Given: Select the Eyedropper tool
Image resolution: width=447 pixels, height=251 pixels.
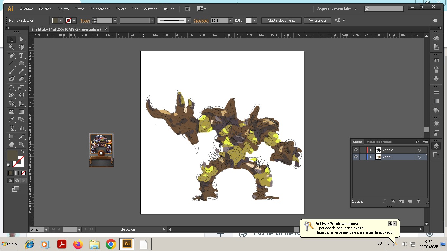Looking at the screenshot, I should point(11,120).
